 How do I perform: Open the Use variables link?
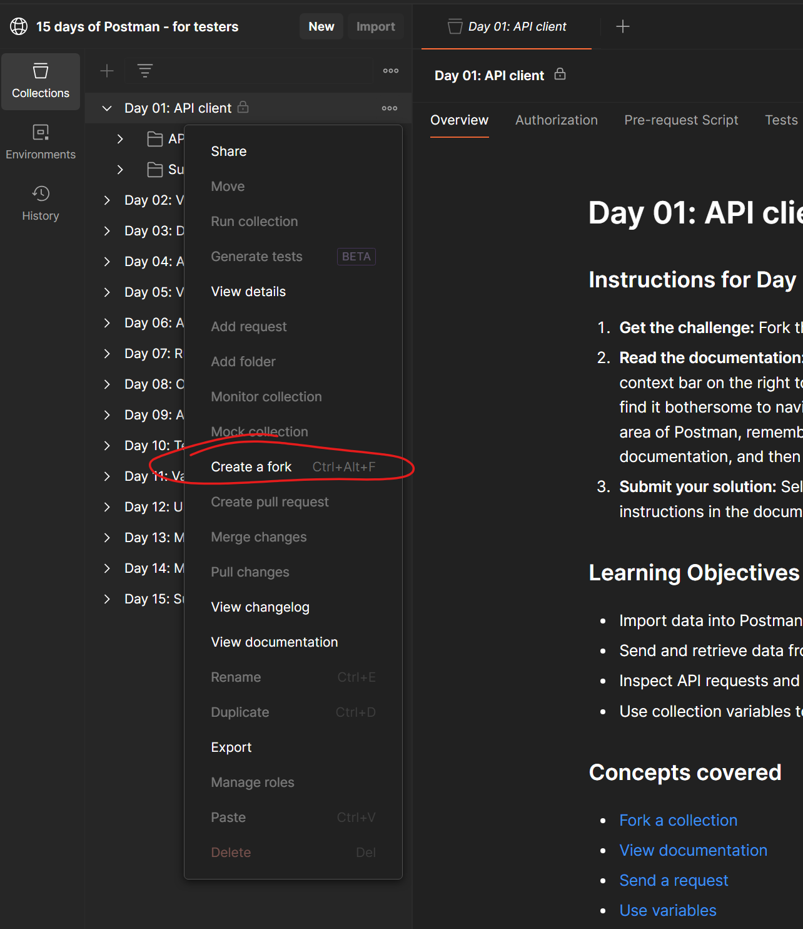pyautogui.click(x=668, y=910)
